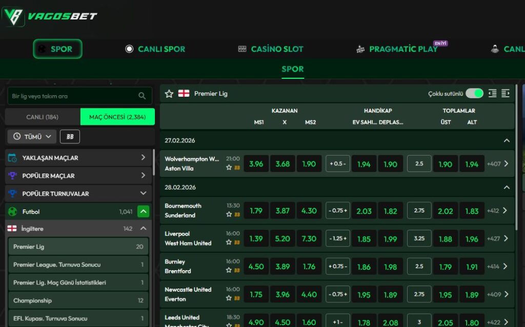Viewport: 525px width, 327px height.
Task: Pick handicap home odds 1.85 for Liverpool
Action: pos(364,239)
